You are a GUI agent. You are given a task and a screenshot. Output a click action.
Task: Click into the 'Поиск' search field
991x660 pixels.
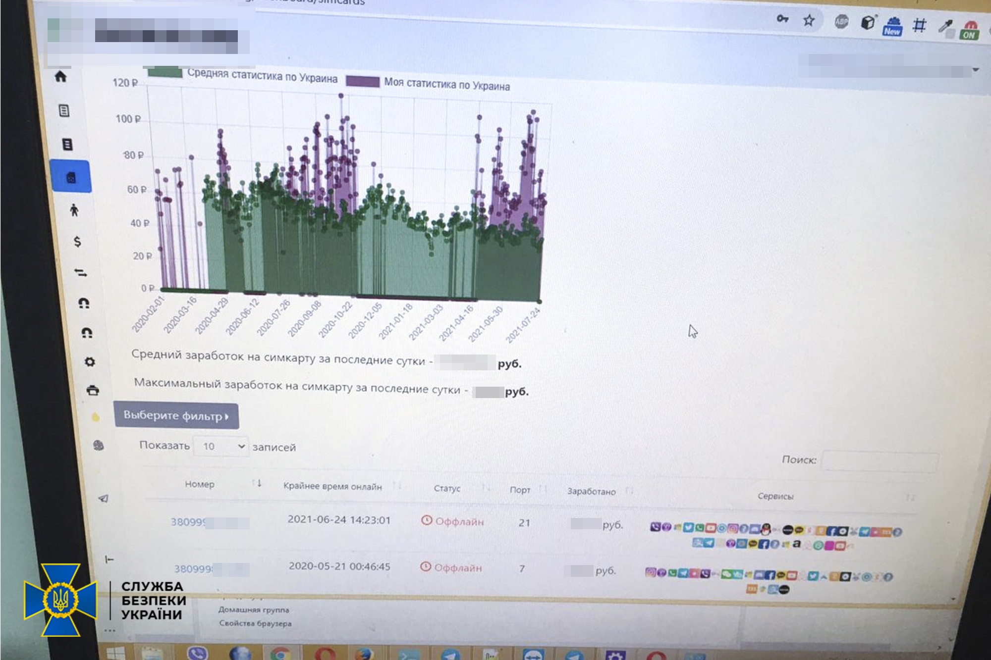click(x=880, y=462)
